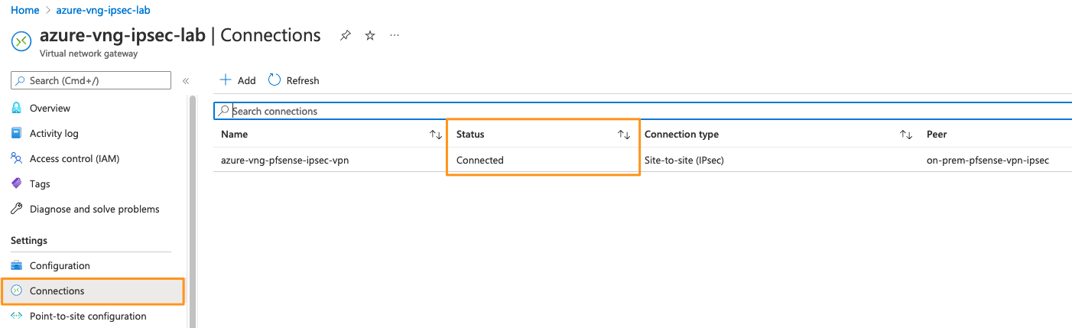Click the Overview icon in the sidebar
Viewport: 1072px width, 328px height.
pyautogui.click(x=16, y=109)
